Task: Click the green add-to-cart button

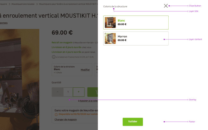Action: point(92,92)
